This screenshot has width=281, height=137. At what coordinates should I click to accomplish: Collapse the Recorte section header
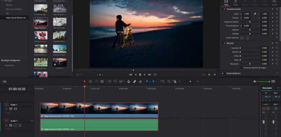[x=230, y=43]
